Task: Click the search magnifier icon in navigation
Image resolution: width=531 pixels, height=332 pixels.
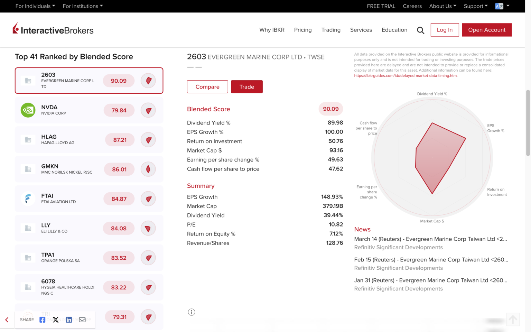Action: tap(420, 30)
